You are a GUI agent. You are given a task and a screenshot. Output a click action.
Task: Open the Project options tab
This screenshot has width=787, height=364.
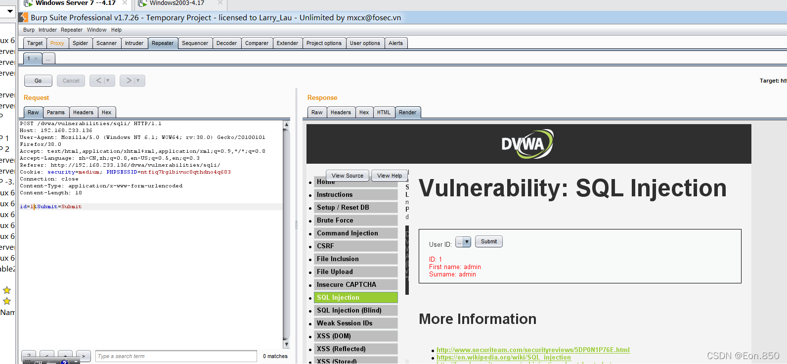(x=324, y=43)
